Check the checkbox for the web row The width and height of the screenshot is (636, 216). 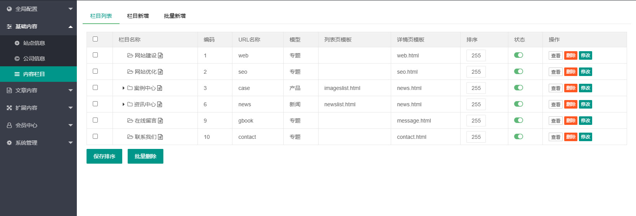click(95, 55)
